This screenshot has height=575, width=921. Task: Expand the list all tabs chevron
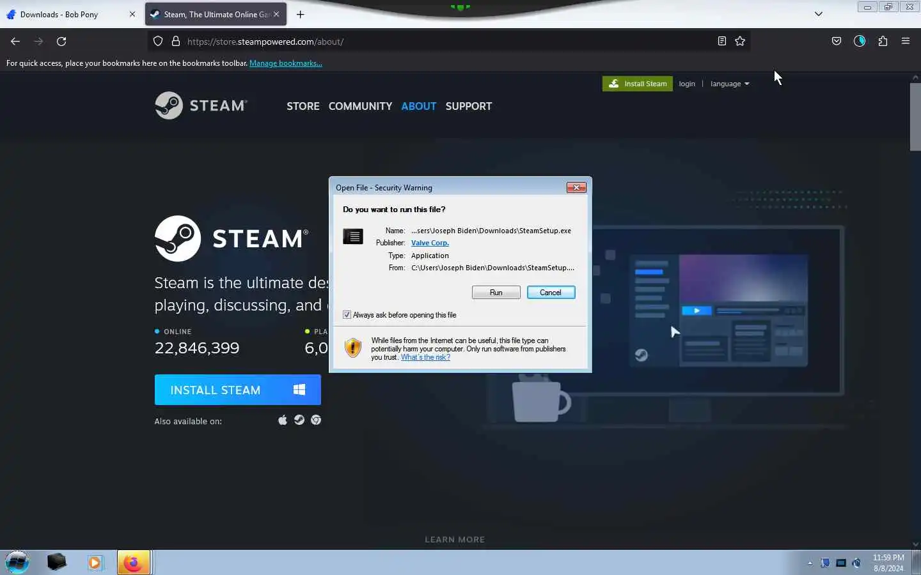point(818,14)
